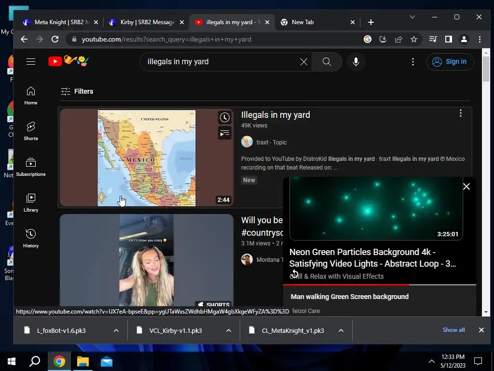Click the Neon Green Particles miniplayer video
494x371 pixels.
pos(376,209)
